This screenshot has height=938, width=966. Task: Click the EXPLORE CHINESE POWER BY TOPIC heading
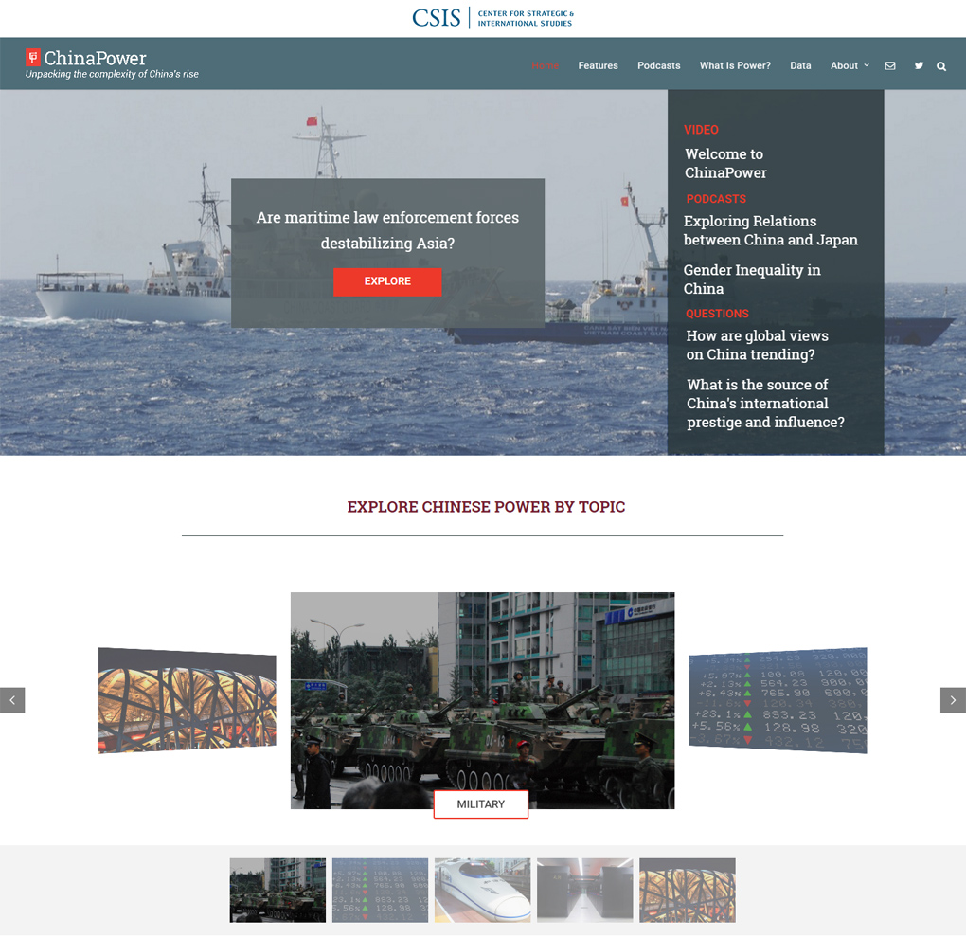click(x=486, y=507)
